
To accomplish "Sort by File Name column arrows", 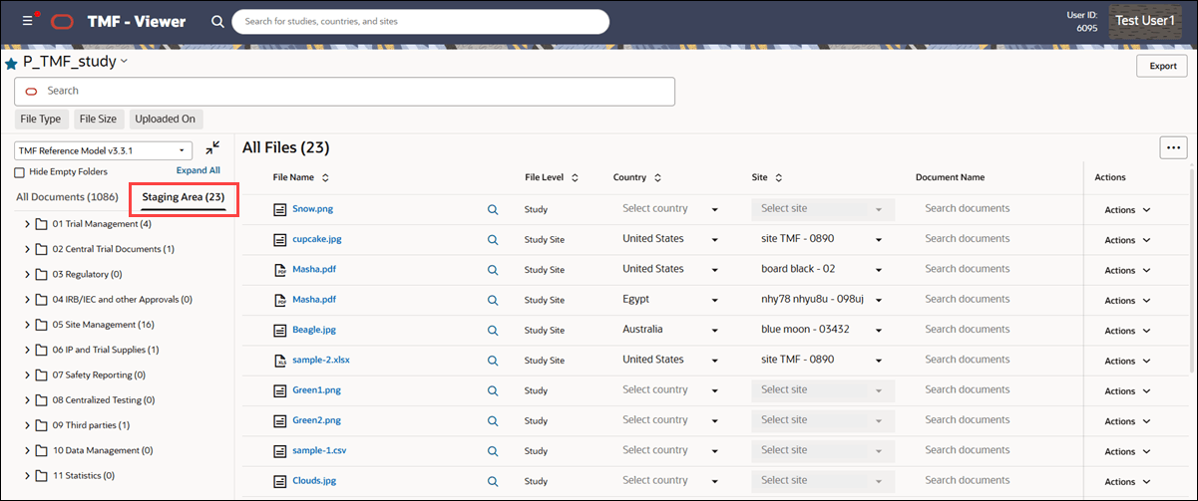I will pyautogui.click(x=325, y=177).
